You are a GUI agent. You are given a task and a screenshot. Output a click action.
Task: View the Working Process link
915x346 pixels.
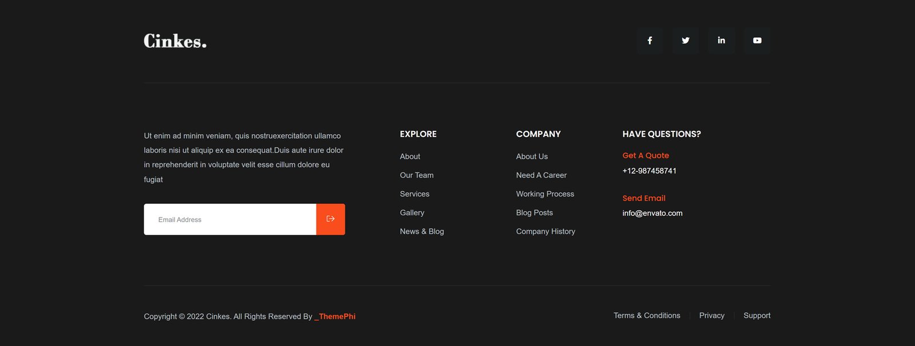tap(544, 194)
